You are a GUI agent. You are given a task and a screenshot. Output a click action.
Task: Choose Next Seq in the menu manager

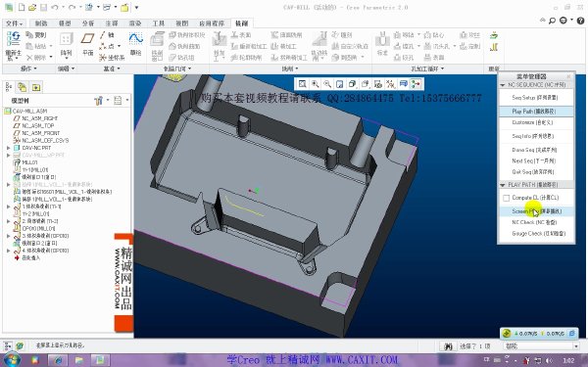536,161
